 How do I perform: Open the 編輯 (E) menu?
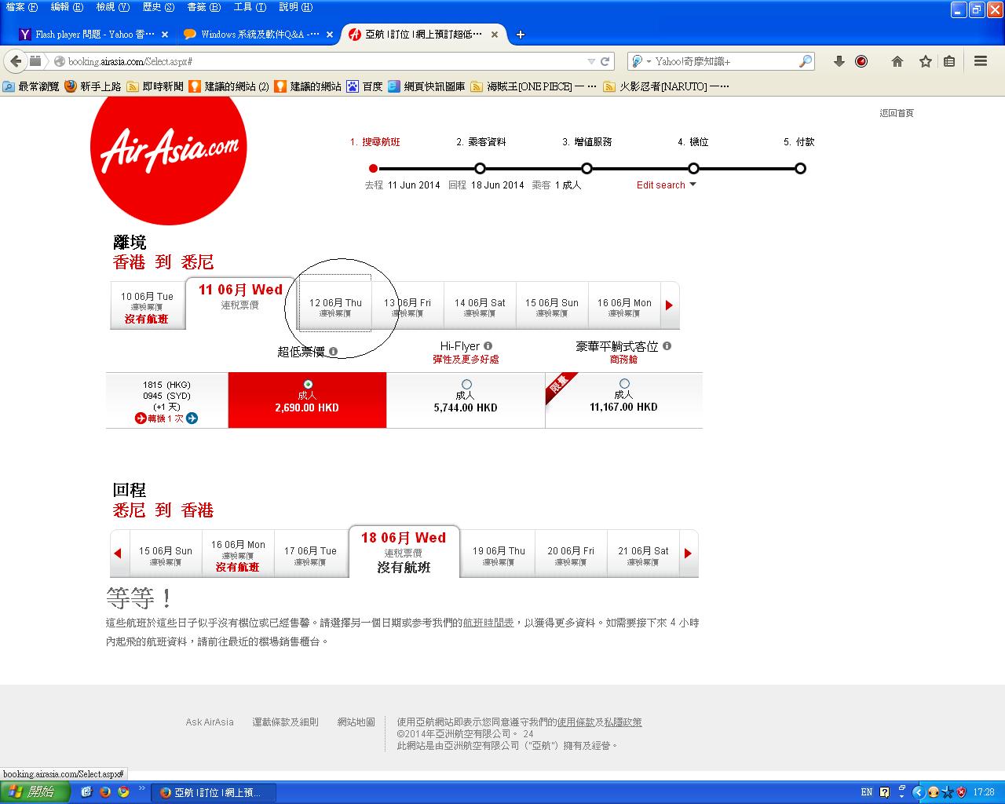tap(67, 7)
